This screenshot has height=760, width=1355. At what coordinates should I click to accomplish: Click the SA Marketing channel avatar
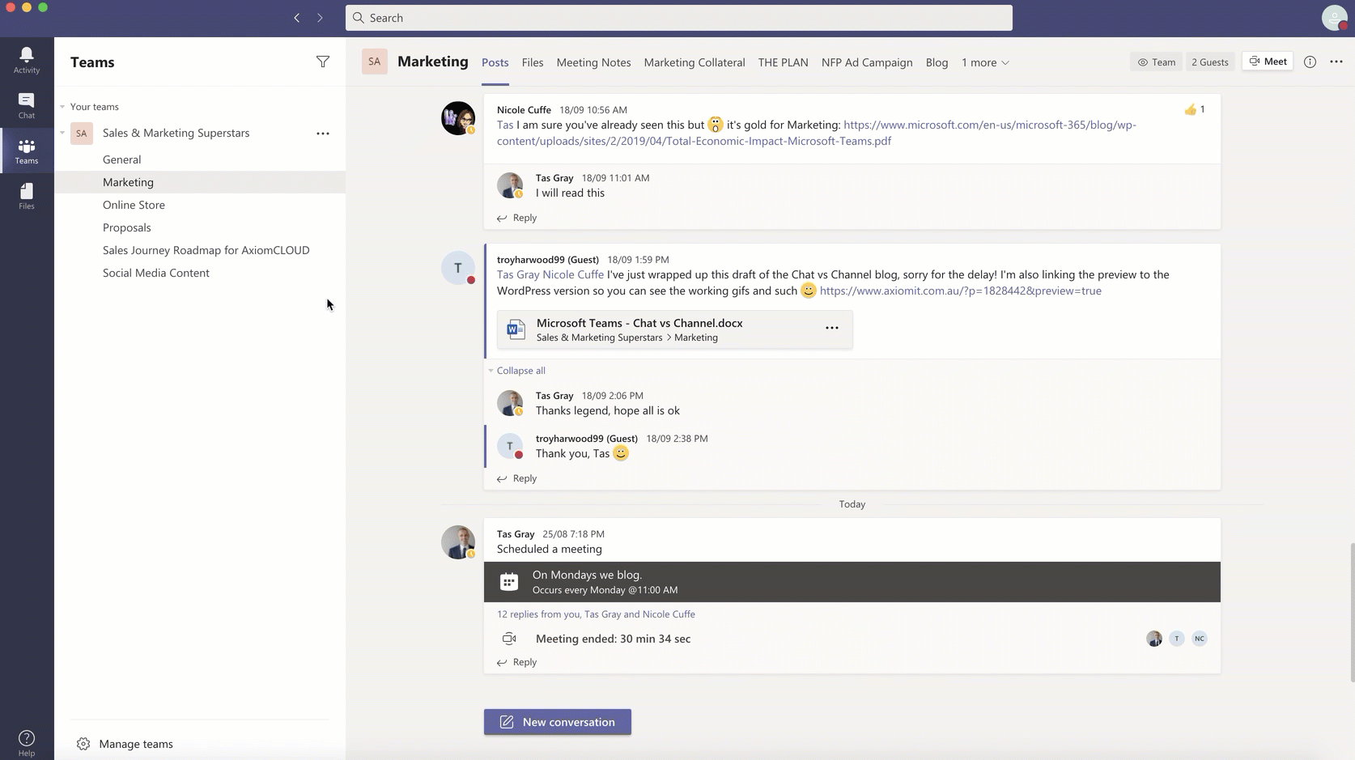(375, 62)
